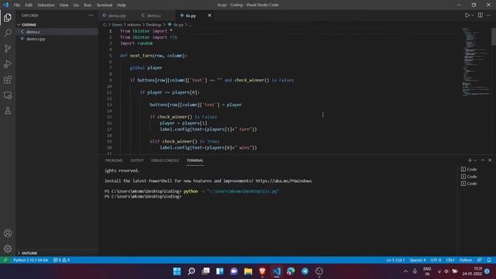Open the File menu
Viewport: 496px width, 279px height.
coord(17,5)
